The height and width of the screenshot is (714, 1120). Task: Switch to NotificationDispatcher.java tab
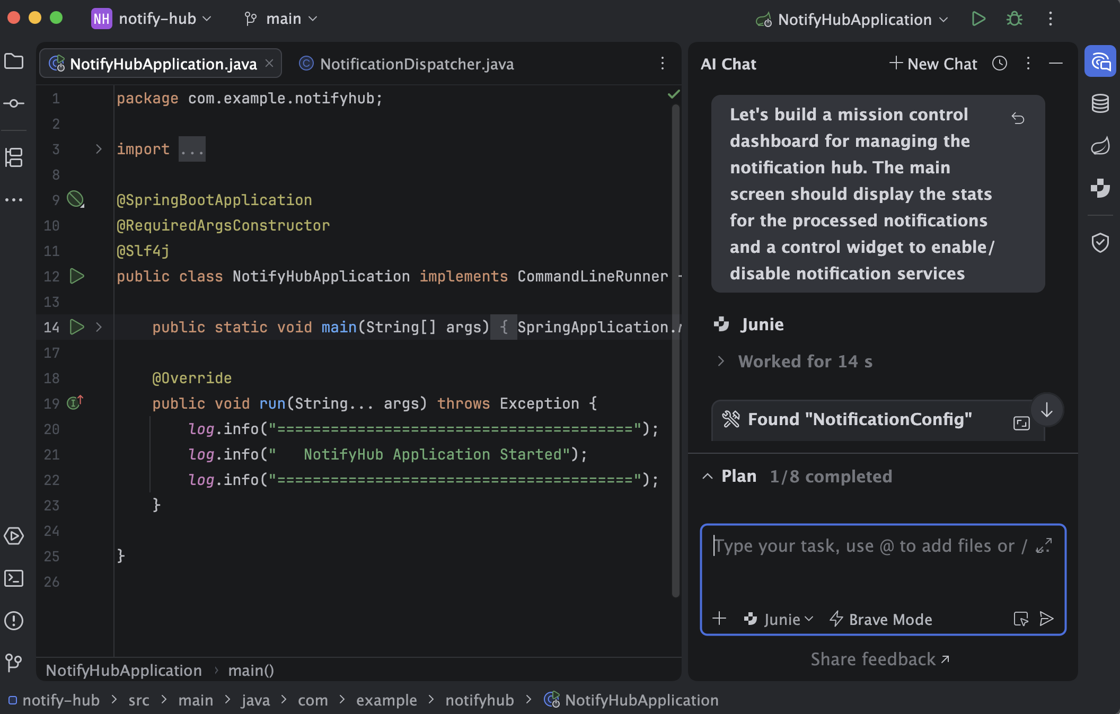406,64
